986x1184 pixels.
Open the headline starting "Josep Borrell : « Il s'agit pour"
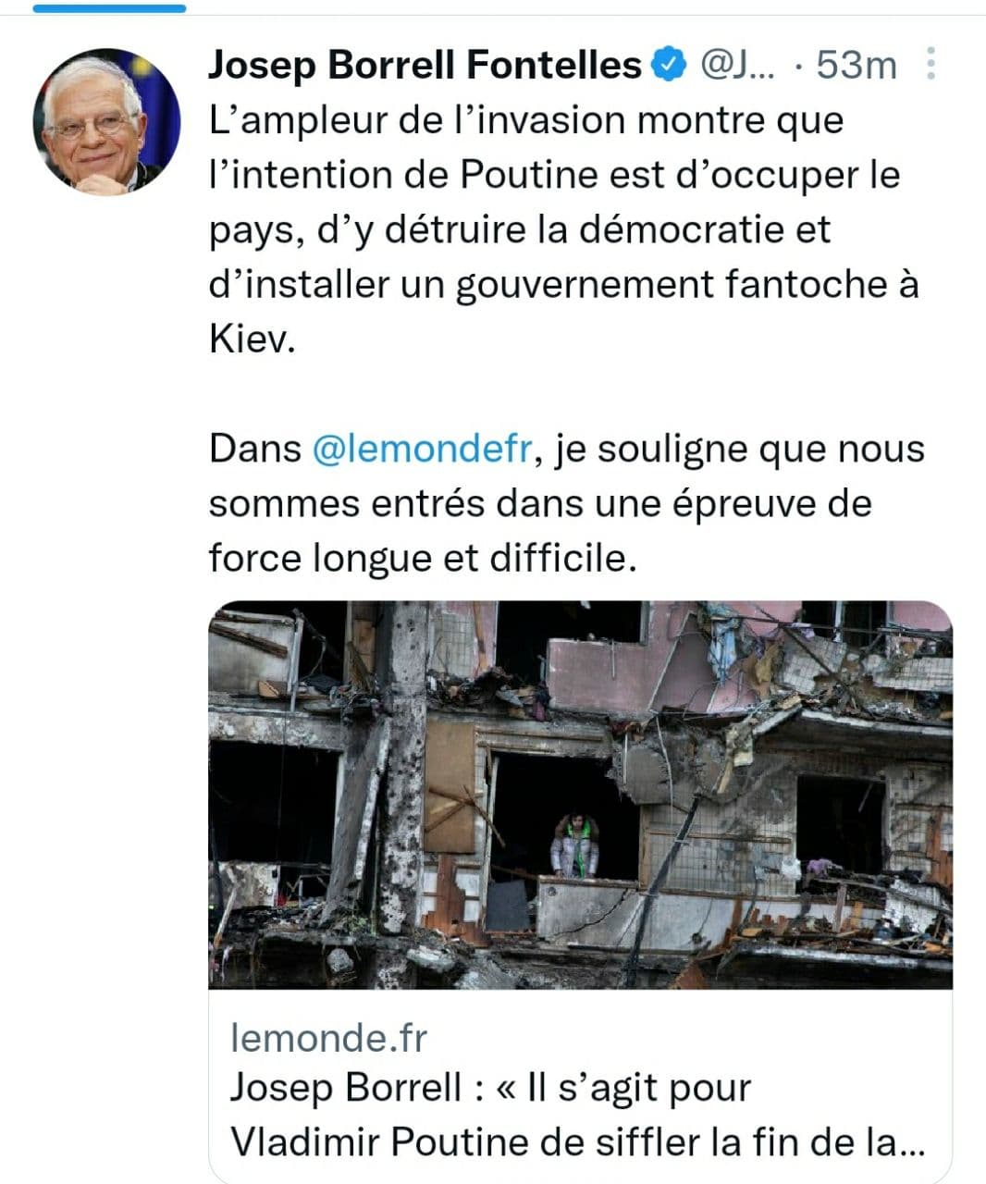pyautogui.click(x=489, y=1088)
